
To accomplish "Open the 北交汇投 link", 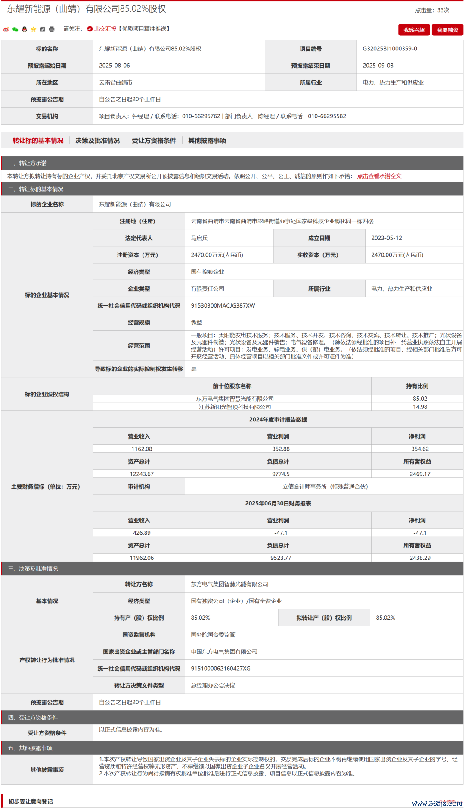I will coord(105,29).
